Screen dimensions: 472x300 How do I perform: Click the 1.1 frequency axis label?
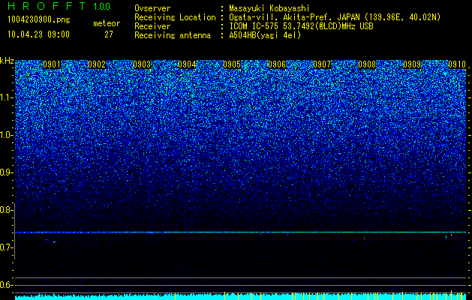pos(5,97)
